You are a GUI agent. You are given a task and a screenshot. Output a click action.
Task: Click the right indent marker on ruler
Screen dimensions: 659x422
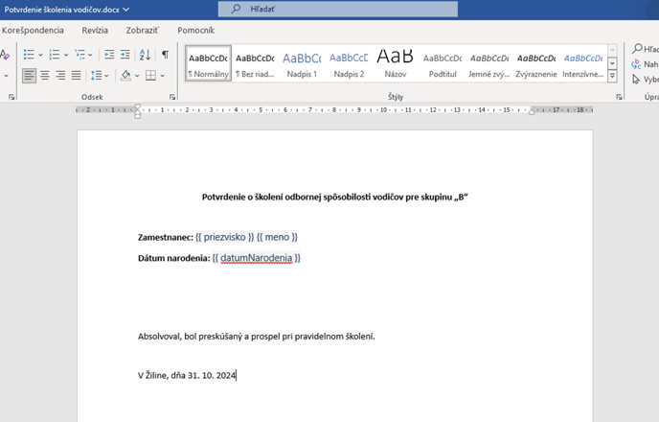click(x=532, y=112)
